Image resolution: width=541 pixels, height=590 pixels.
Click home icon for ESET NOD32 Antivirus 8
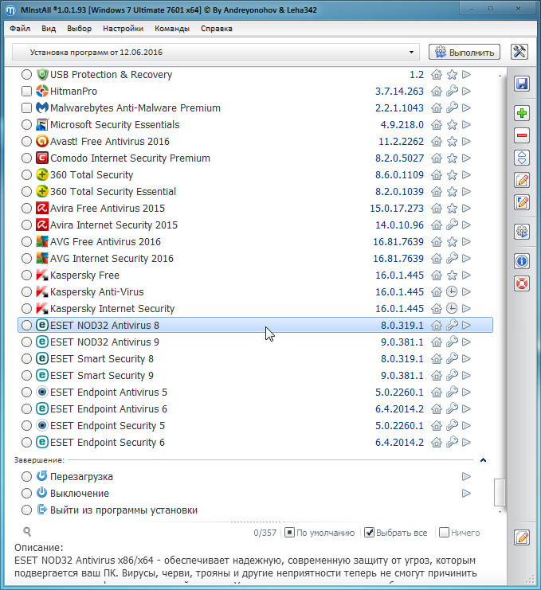[x=437, y=325]
